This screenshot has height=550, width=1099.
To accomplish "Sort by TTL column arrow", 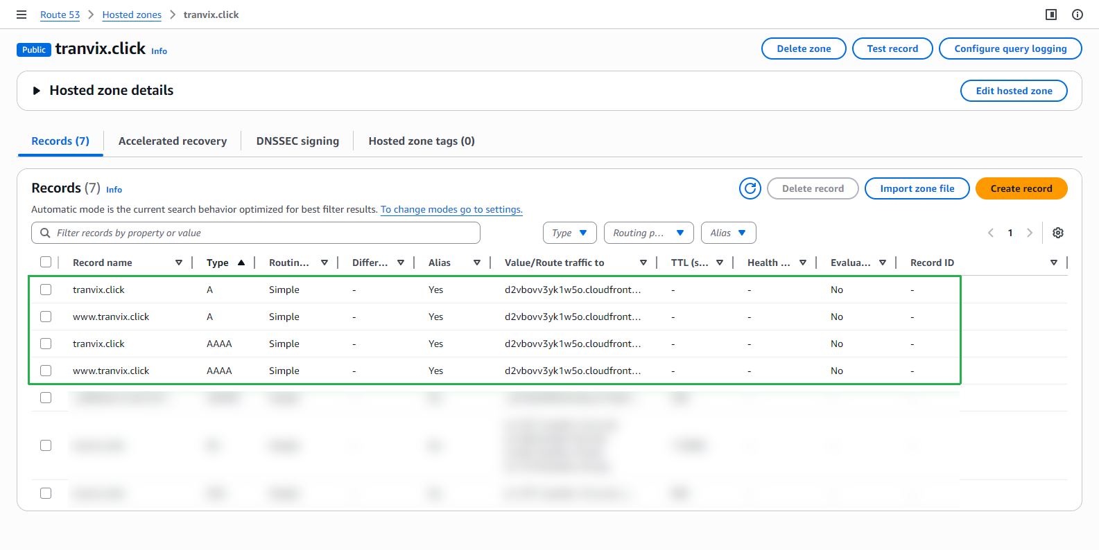I will pos(720,263).
